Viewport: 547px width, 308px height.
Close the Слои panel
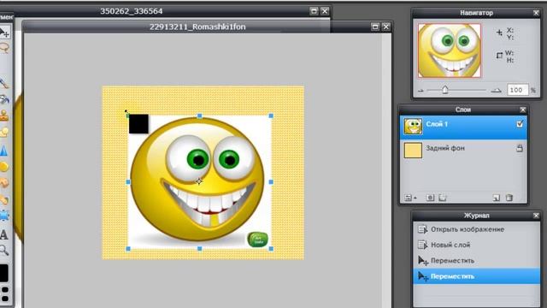(x=522, y=110)
